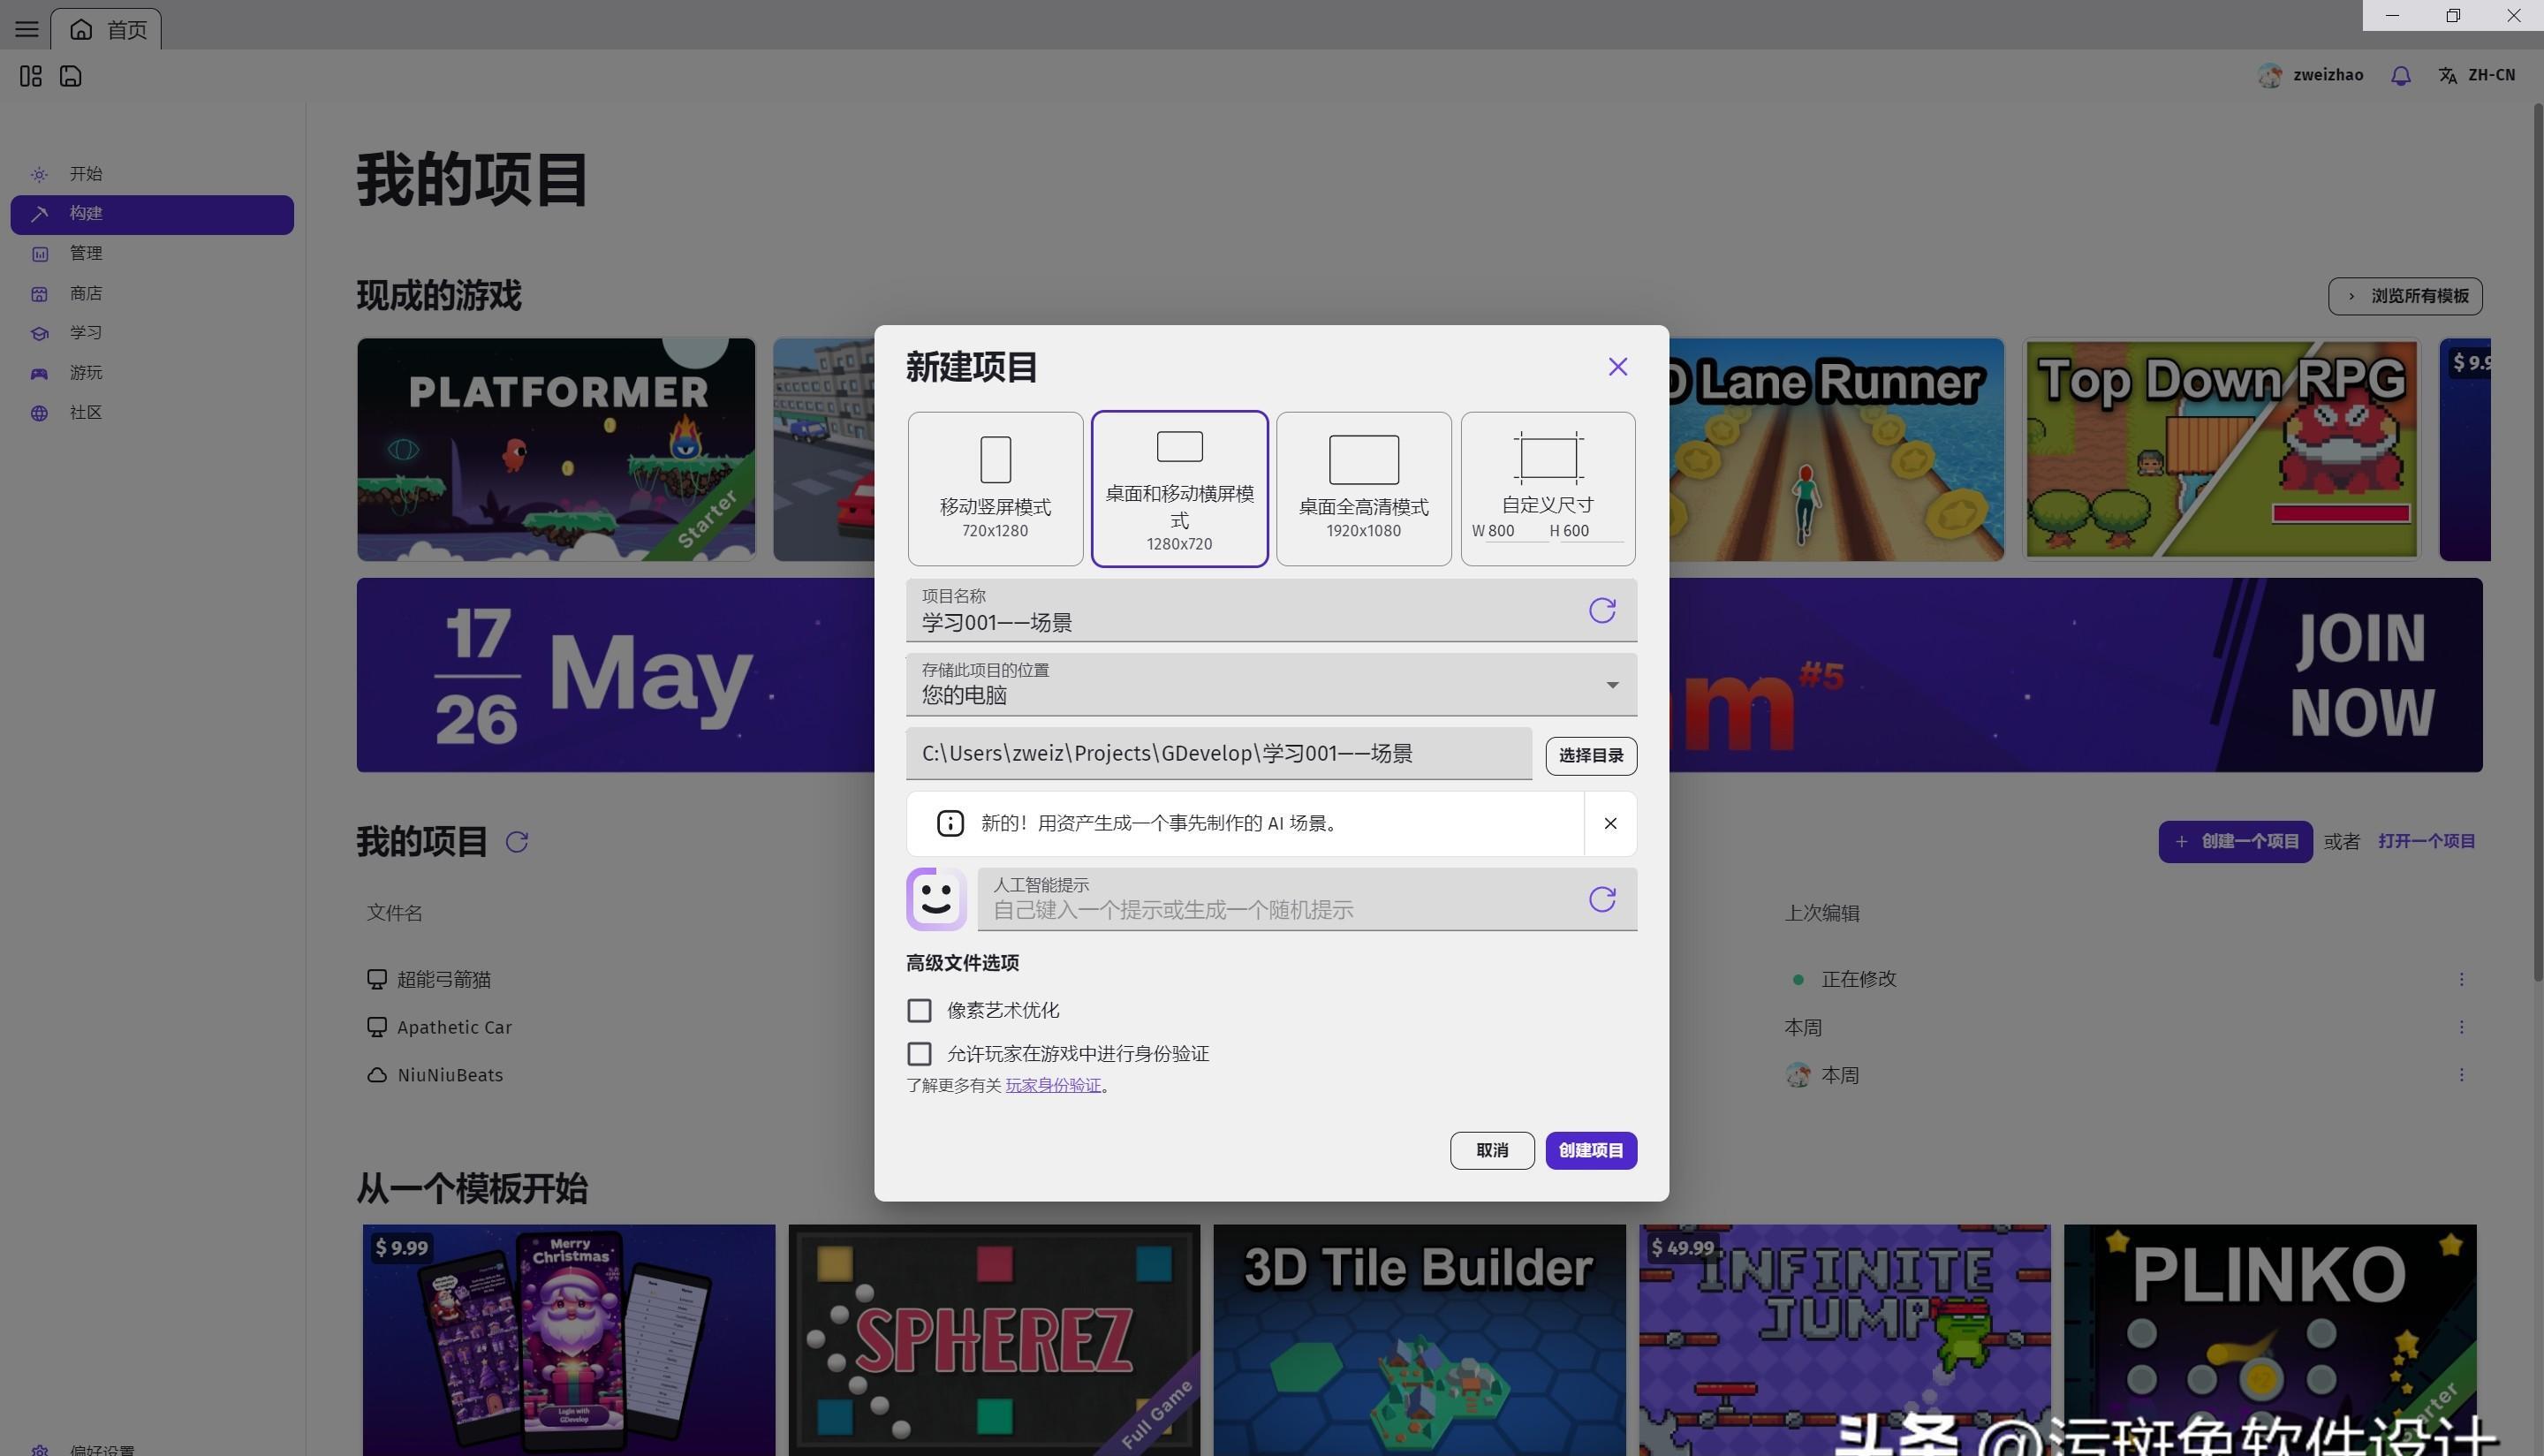Open the Top Down RPG thumbnail
Image resolution: width=2544 pixels, height=1456 pixels.
point(2221,449)
